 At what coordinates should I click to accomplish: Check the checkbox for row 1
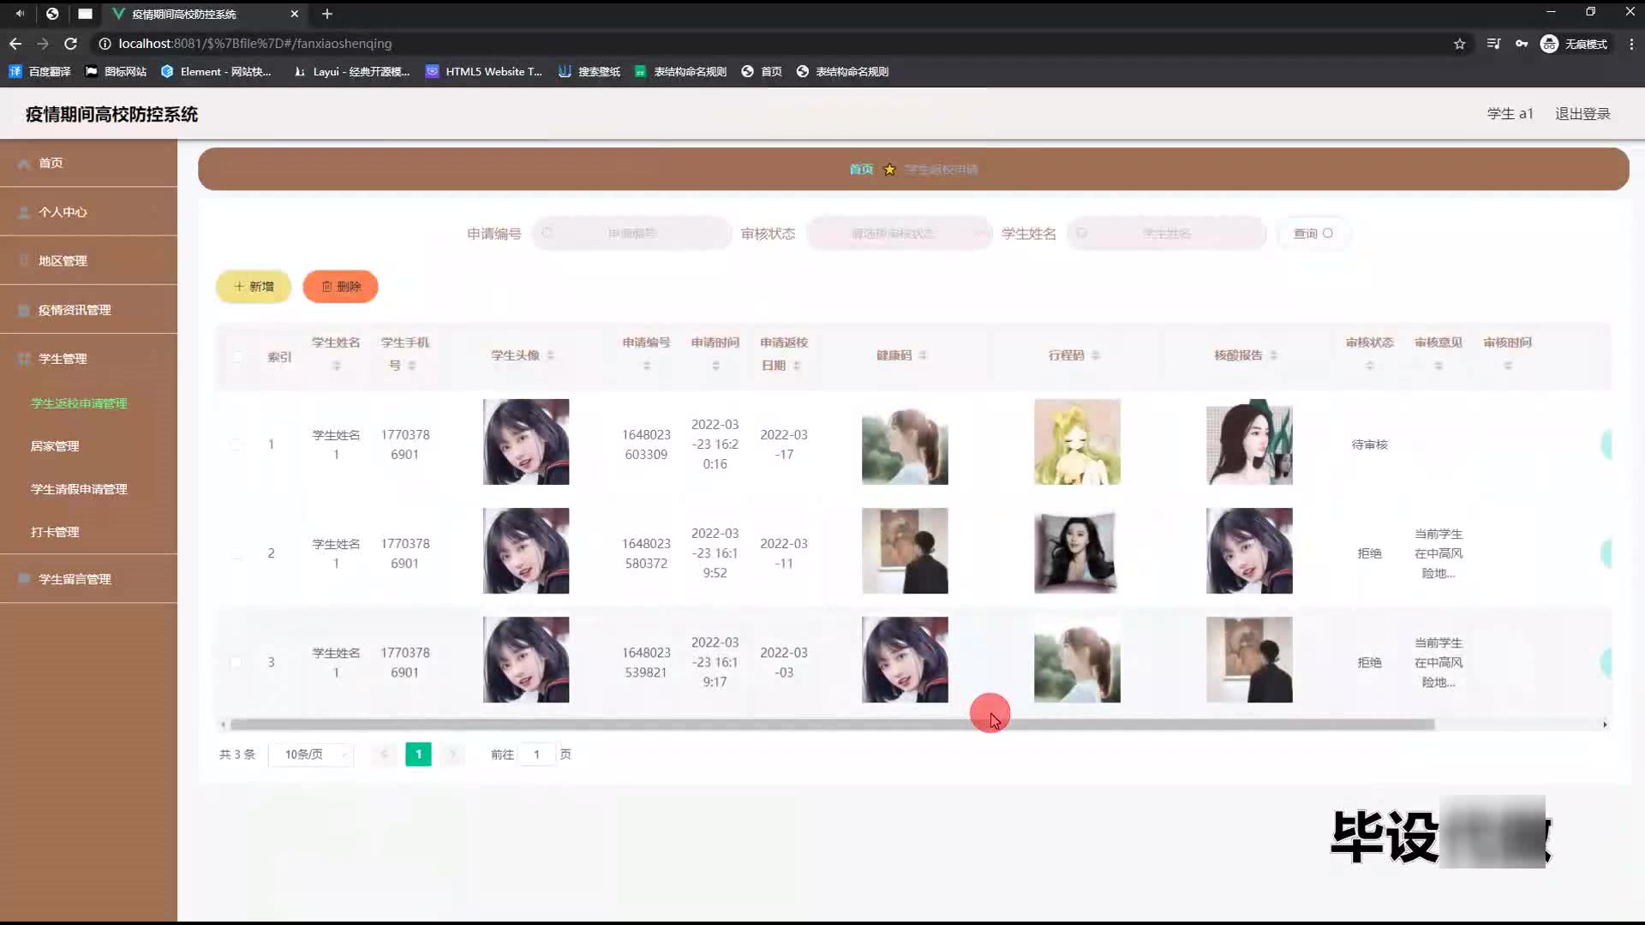[x=236, y=444]
